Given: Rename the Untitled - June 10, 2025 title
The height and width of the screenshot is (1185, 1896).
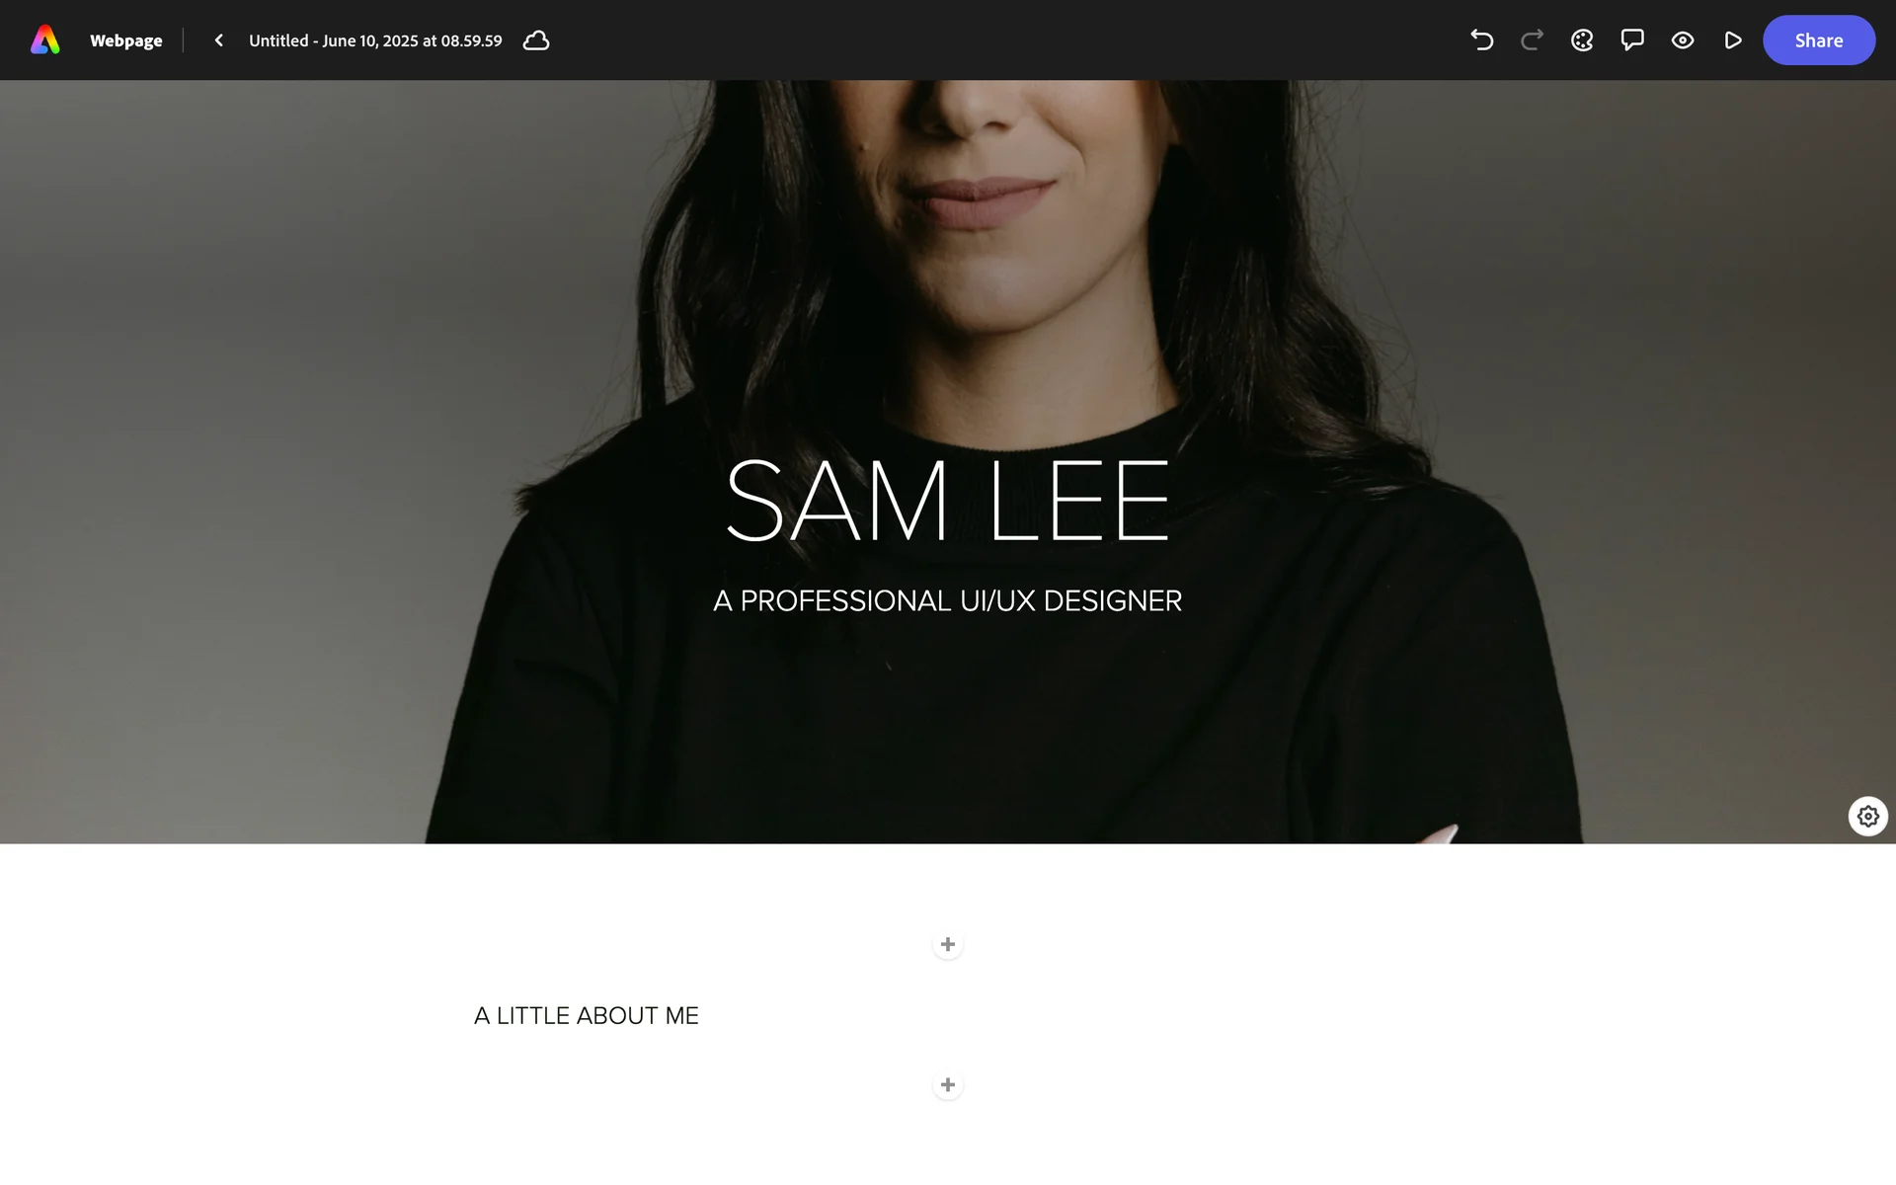Looking at the screenshot, I should (x=375, y=40).
